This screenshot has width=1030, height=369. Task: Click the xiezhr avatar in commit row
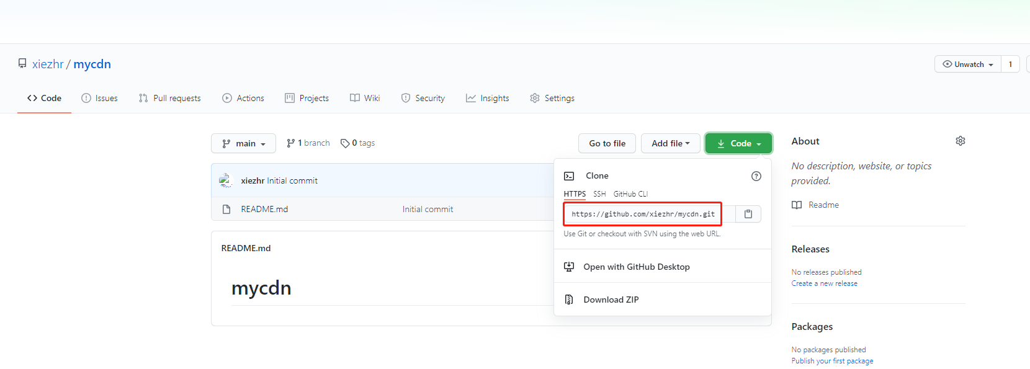click(x=226, y=180)
